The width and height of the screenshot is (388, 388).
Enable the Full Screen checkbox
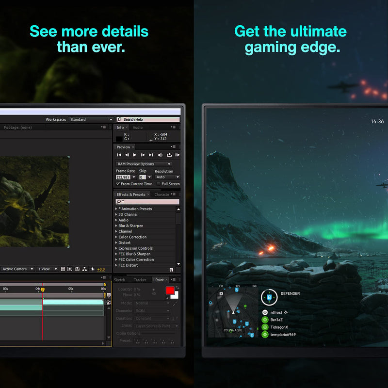click(x=159, y=184)
